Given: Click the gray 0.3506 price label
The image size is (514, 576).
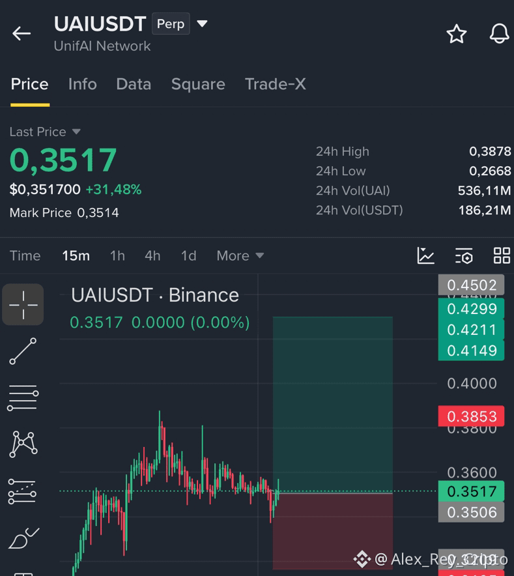Looking at the screenshot, I should [472, 512].
